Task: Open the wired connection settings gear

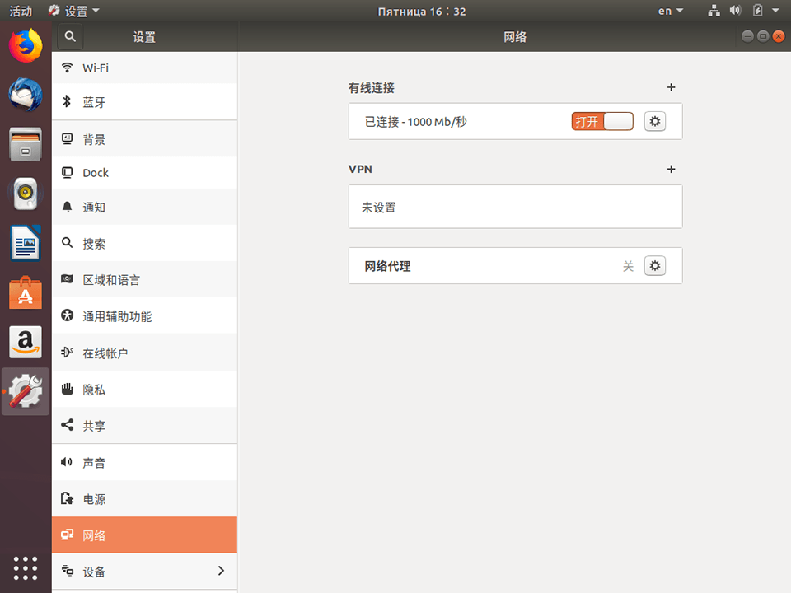Action: pos(654,121)
